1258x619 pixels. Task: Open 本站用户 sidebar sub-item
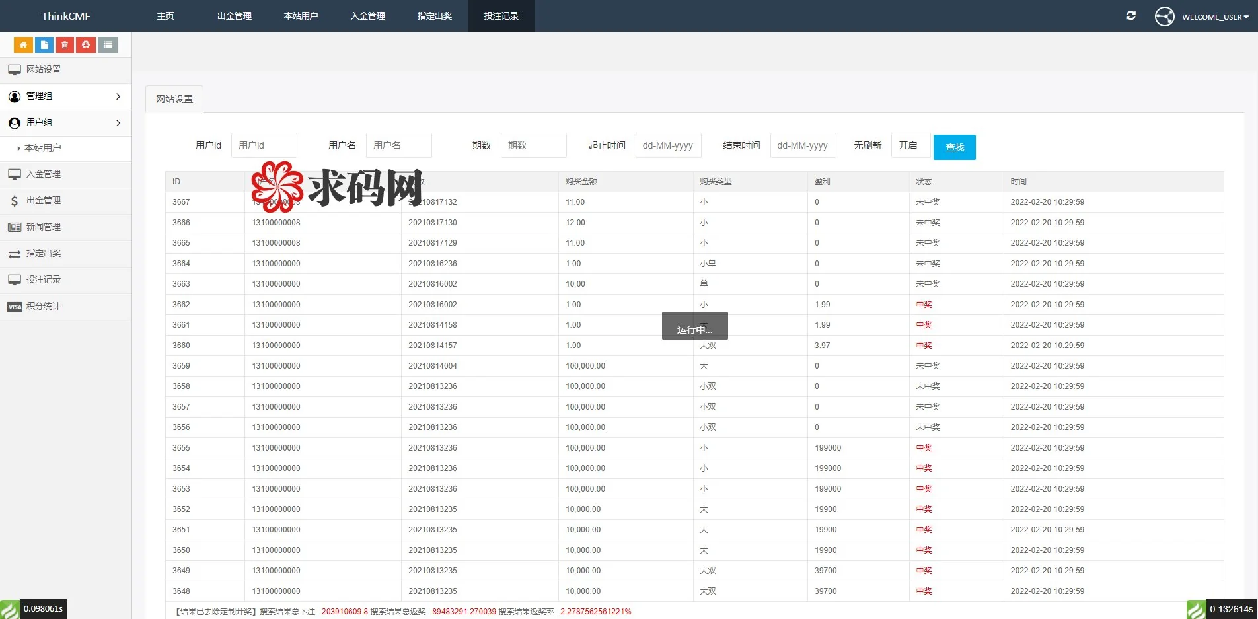(43, 148)
